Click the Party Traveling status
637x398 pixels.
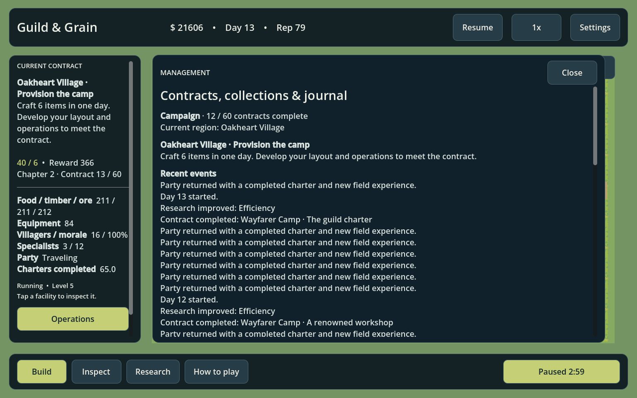pyautogui.click(x=47, y=258)
